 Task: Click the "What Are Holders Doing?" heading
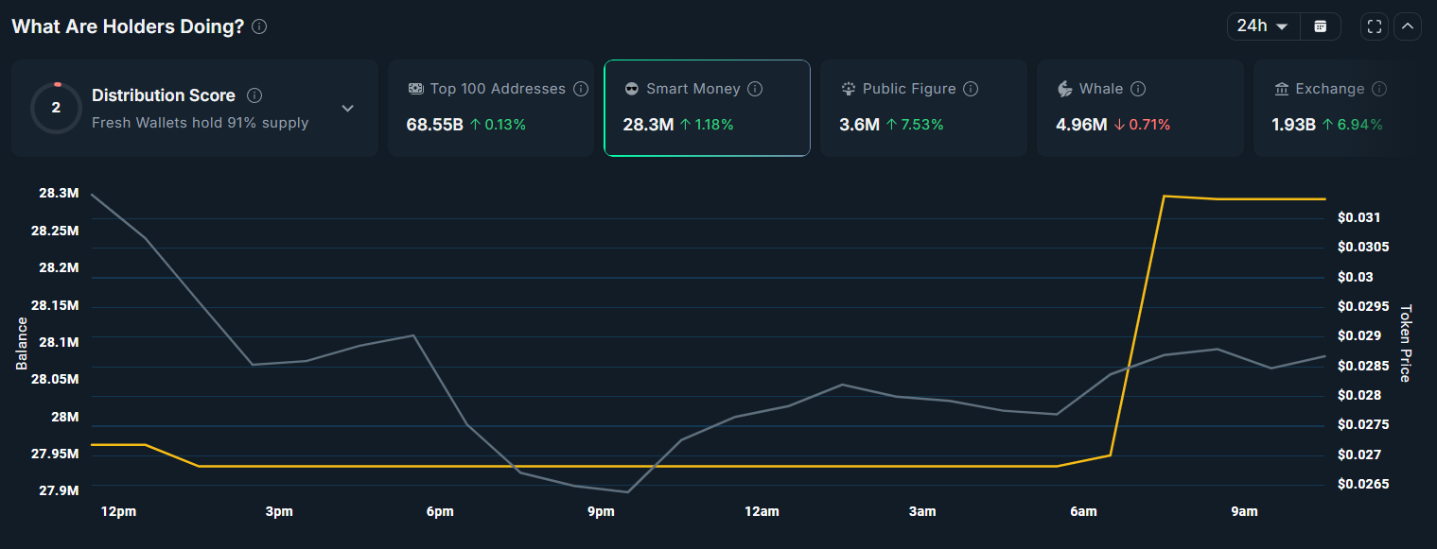(128, 26)
